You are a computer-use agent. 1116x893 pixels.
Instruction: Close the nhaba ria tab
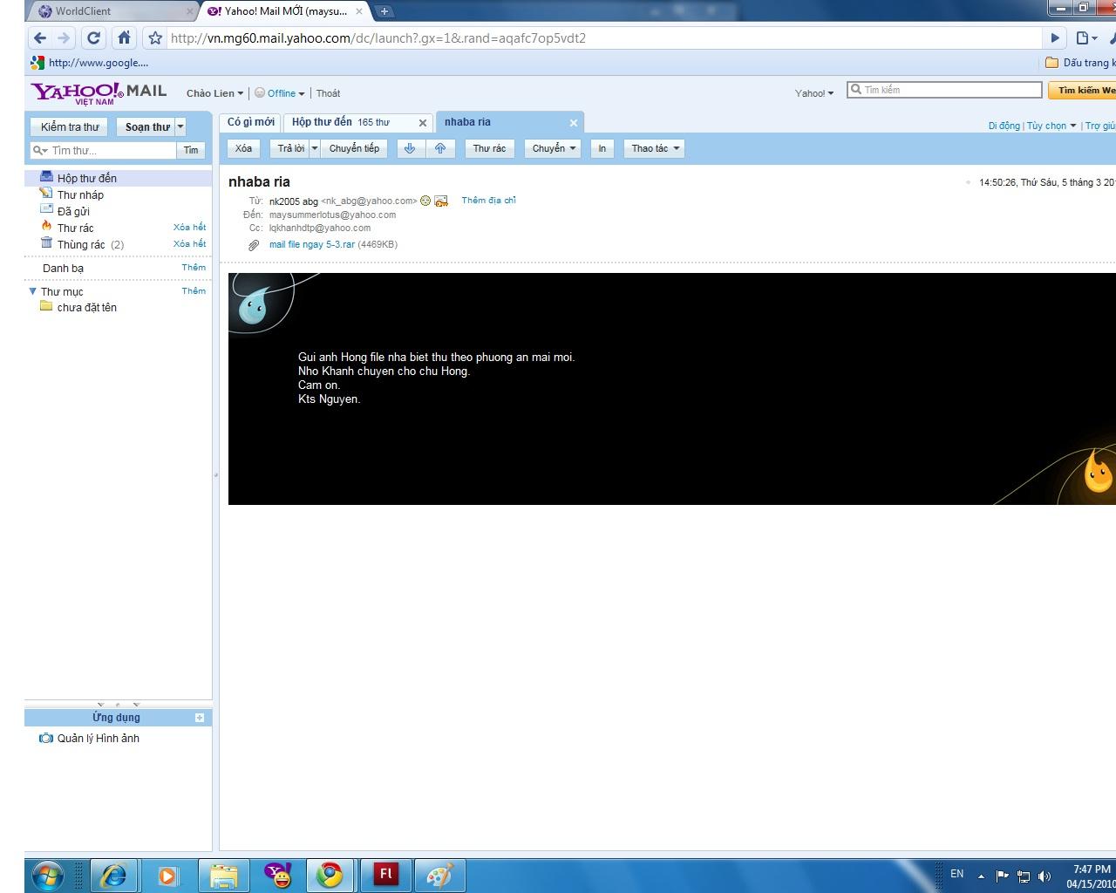coord(574,123)
